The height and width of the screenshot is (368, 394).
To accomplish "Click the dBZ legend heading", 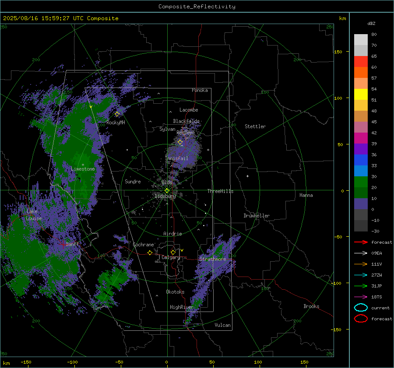I will coord(371,24).
